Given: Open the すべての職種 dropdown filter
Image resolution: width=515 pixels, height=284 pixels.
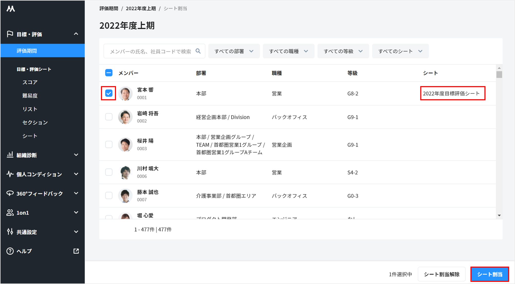Looking at the screenshot, I should 288,51.
